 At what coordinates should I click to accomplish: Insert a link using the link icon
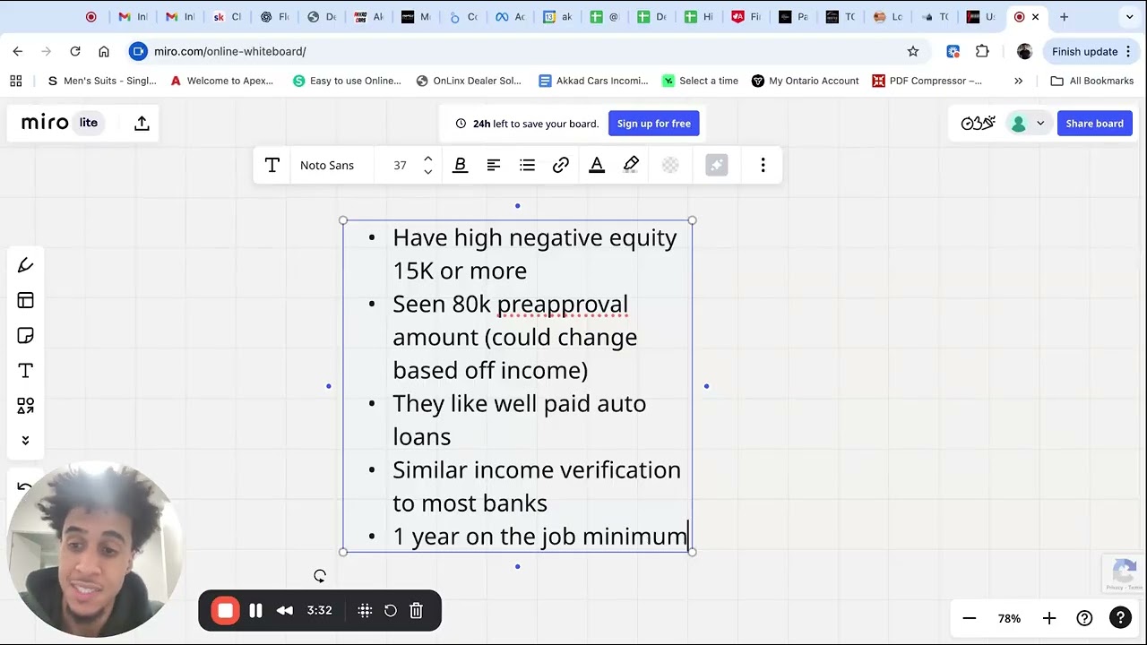point(561,165)
